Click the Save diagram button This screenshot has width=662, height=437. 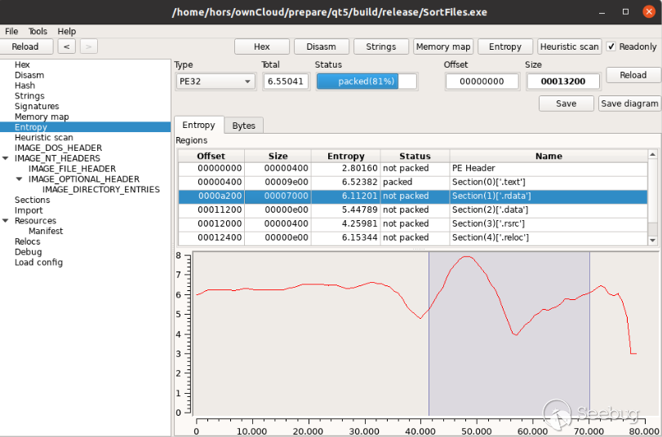(x=629, y=104)
